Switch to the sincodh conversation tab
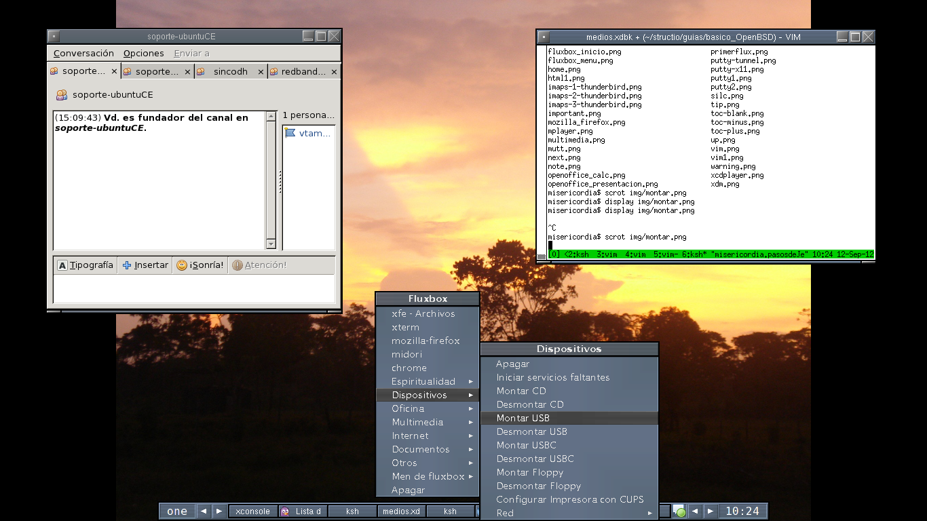Viewport: 927px width, 521px height. click(230, 71)
